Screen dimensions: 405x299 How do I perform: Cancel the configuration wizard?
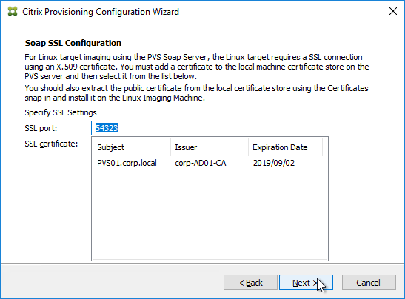369,283
